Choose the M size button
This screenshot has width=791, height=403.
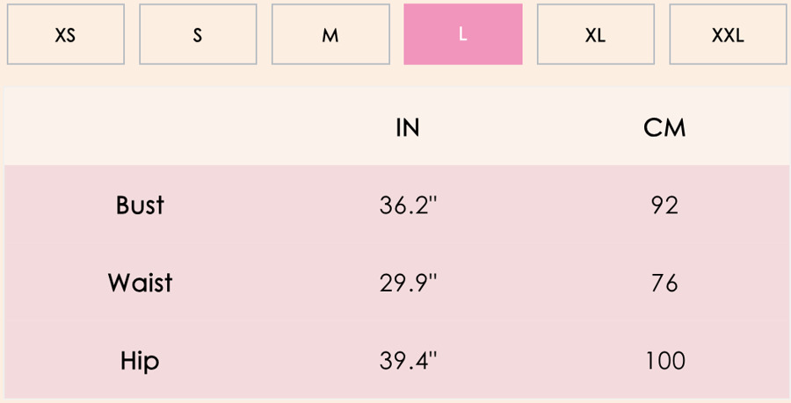point(330,34)
